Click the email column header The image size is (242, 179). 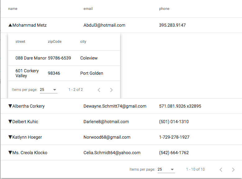pyautogui.click(x=88, y=9)
